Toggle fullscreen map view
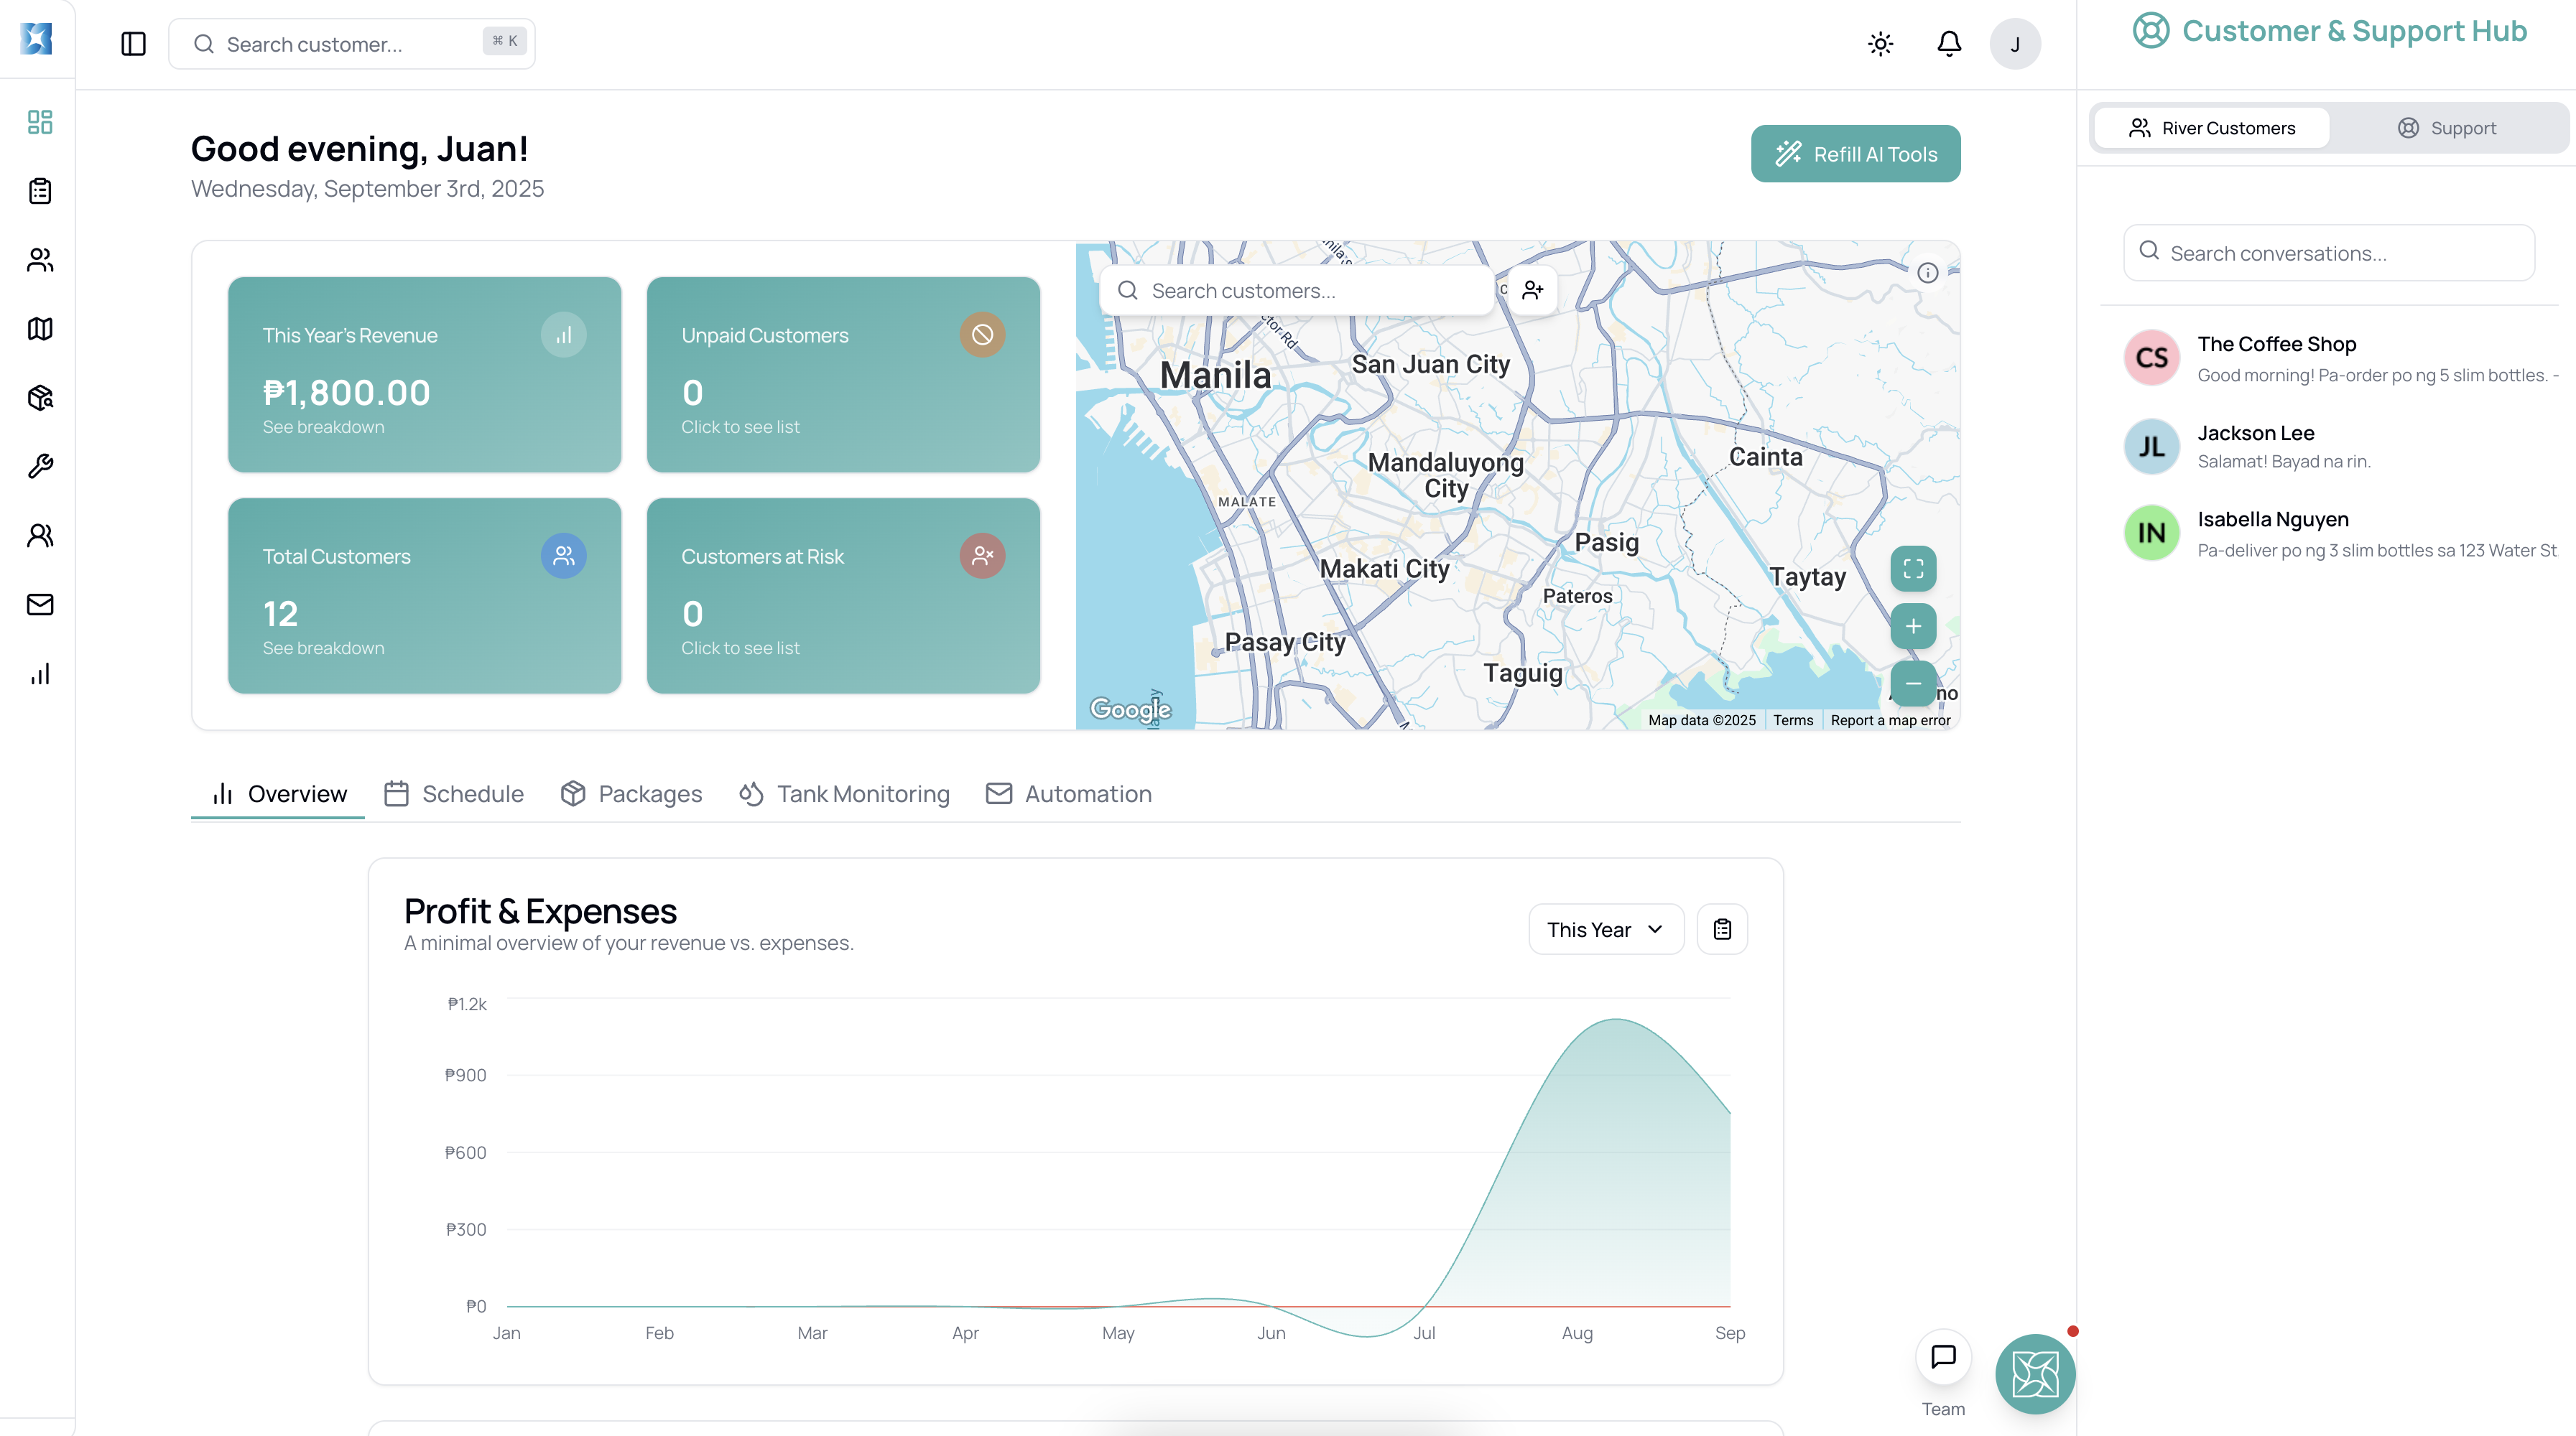 1912,569
